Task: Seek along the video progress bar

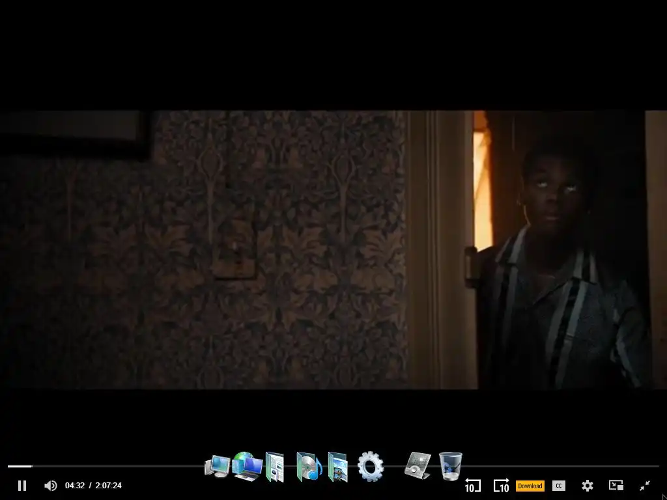Action: pyautogui.click(x=333, y=466)
